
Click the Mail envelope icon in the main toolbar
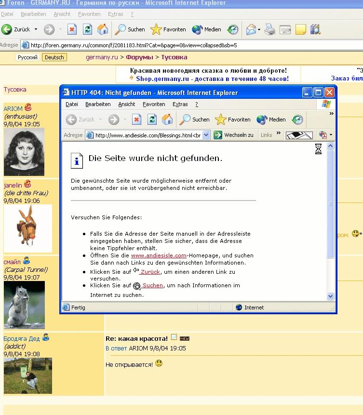click(x=251, y=29)
